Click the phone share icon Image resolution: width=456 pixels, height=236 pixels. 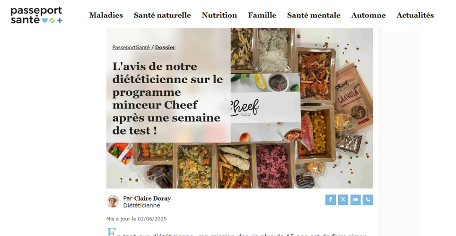point(368,200)
